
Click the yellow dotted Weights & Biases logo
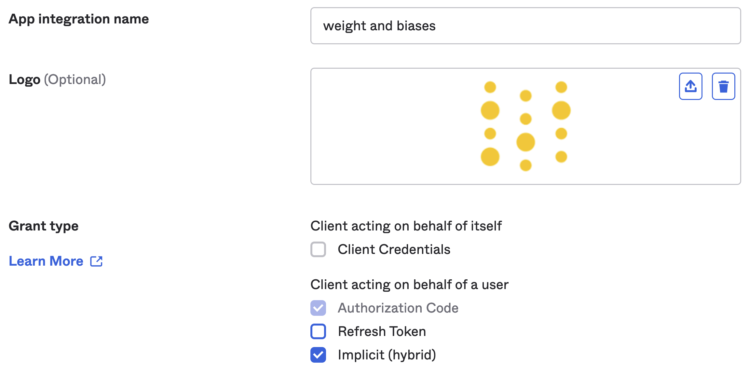pos(525,126)
